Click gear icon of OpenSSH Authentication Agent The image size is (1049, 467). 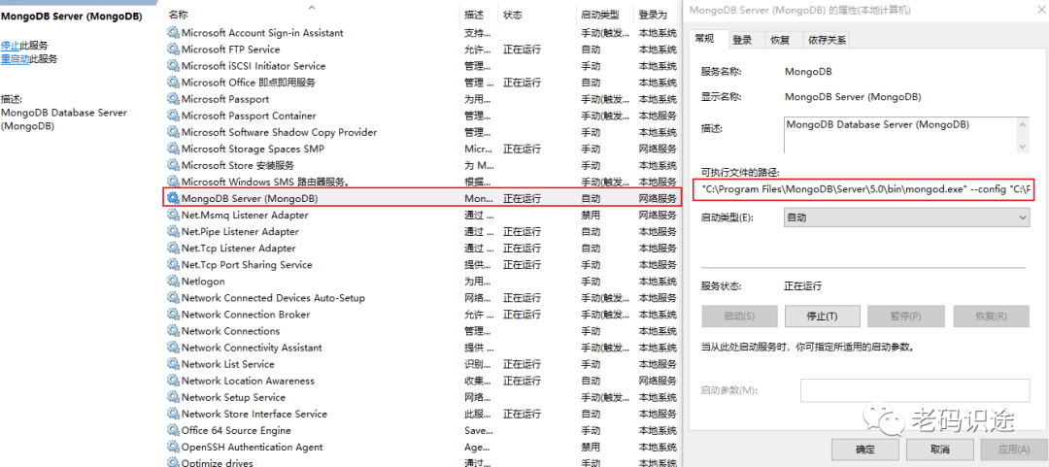173,447
